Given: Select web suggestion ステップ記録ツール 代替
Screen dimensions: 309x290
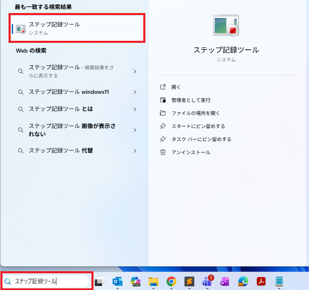Looking at the screenshot, I should (60, 151).
